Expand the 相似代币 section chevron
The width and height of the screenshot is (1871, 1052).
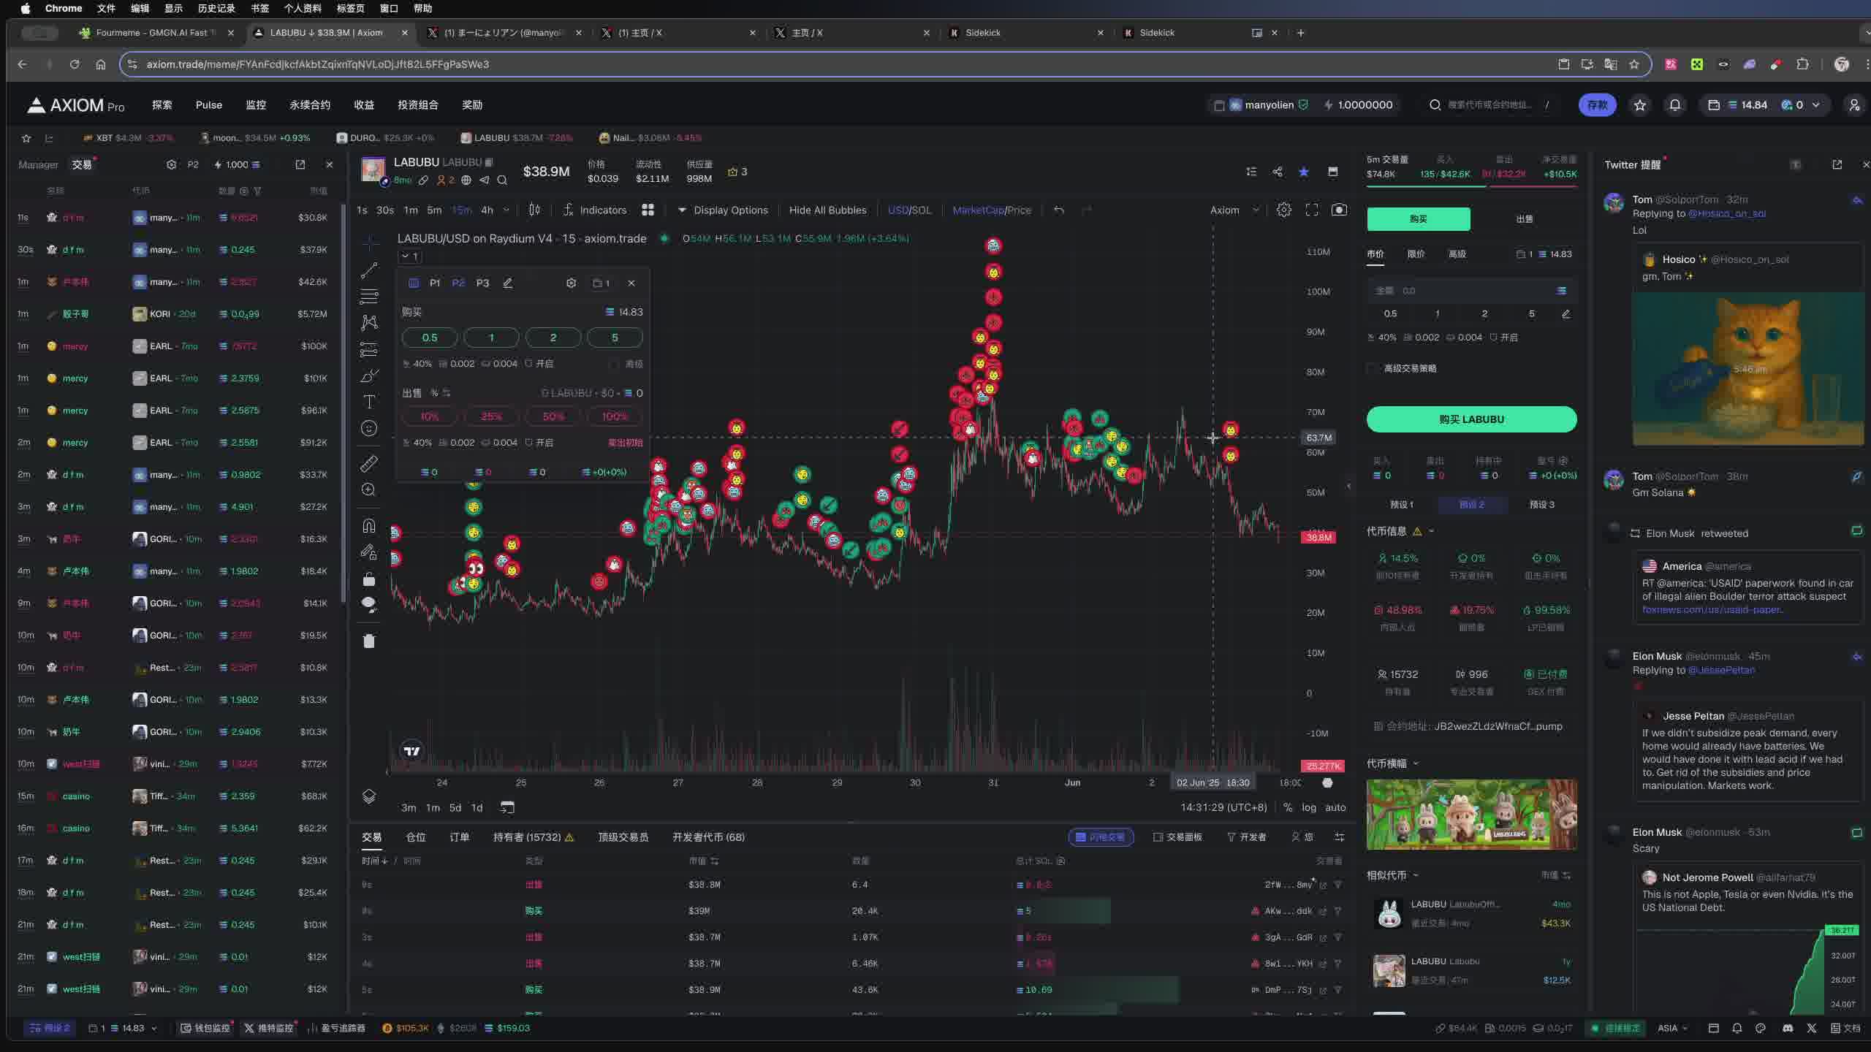pos(1416,875)
